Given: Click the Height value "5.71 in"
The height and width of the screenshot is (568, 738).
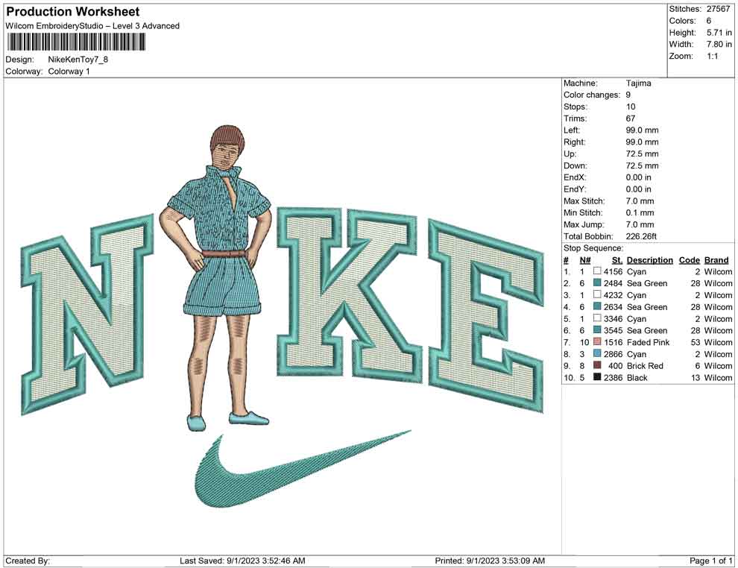Looking at the screenshot, I should tap(719, 33).
